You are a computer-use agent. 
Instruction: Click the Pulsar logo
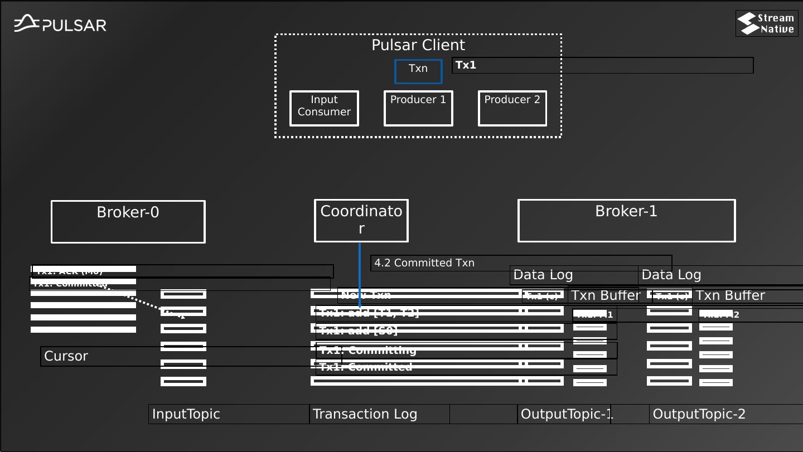click(60, 24)
